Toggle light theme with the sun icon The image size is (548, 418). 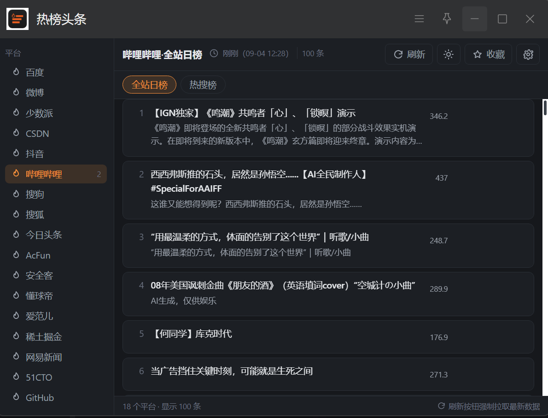point(449,54)
